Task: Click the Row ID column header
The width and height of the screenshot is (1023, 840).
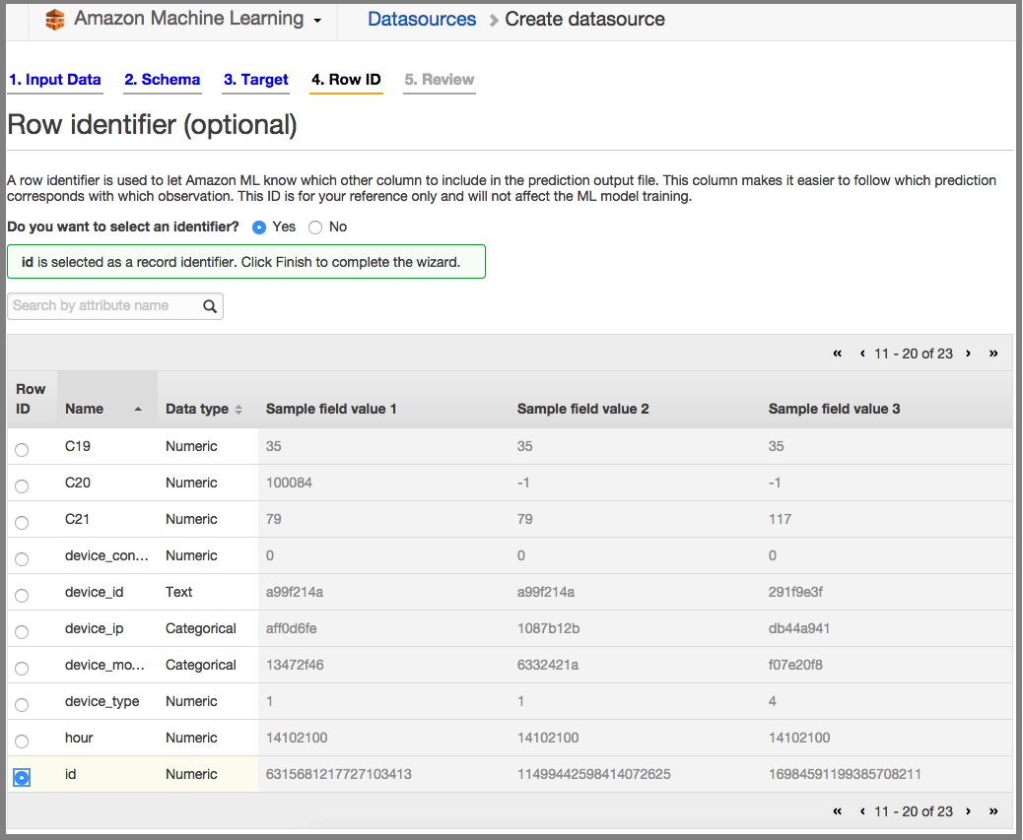Action: pos(31,399)
